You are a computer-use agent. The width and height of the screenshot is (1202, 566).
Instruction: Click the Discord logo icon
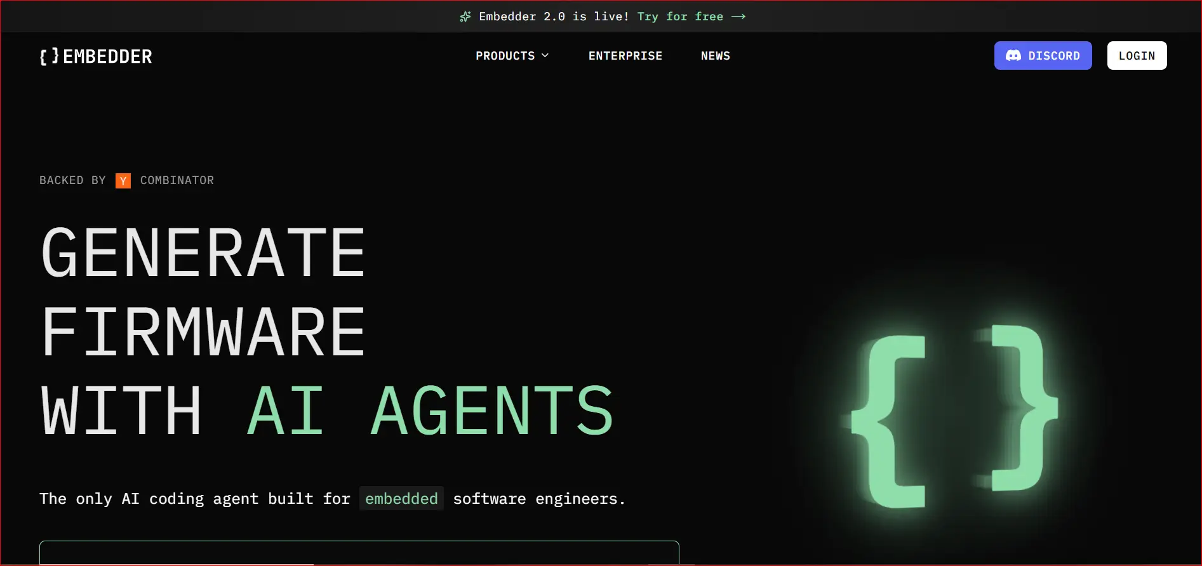(x=1013, y=56)
